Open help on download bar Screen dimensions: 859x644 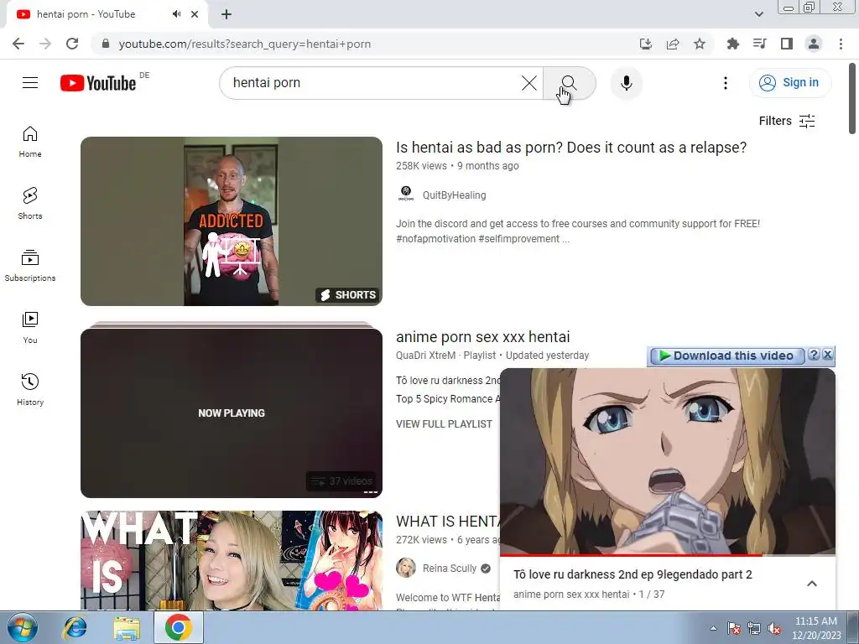(x=814, y=355)
